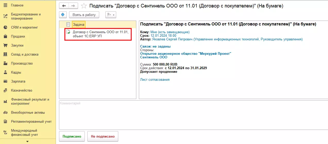Add this task to favorites star
The width and height of the screenshot is (328, 144).
[83, 6]
